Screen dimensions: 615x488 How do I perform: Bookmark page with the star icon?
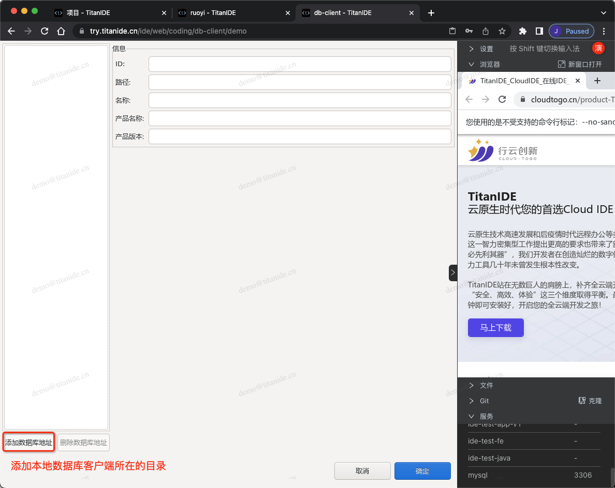pos(502,31)
